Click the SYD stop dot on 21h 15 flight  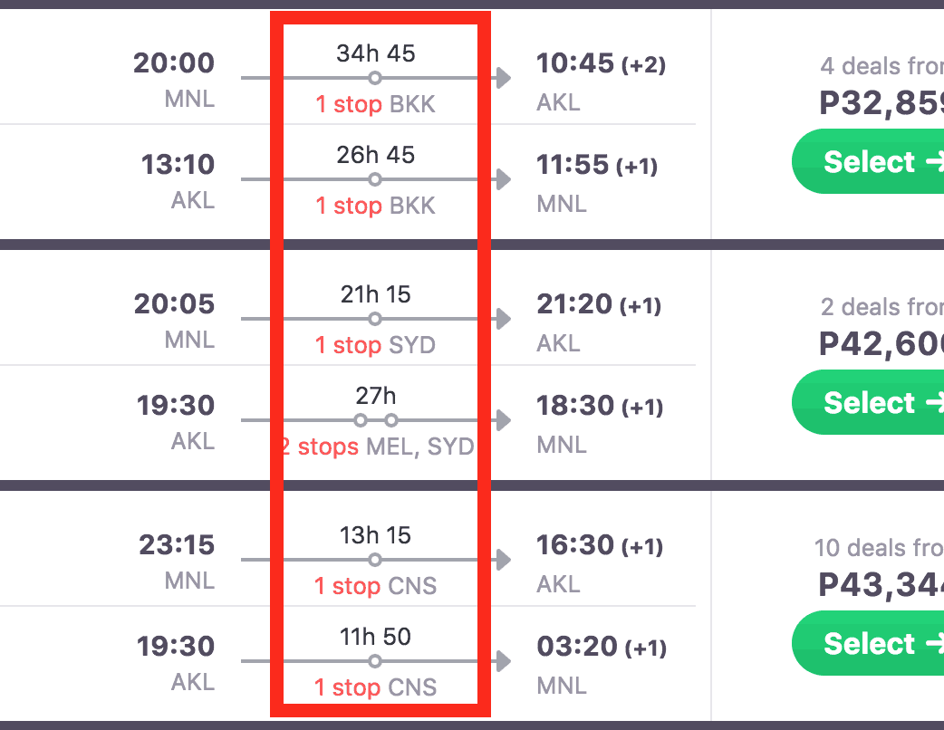375,319
